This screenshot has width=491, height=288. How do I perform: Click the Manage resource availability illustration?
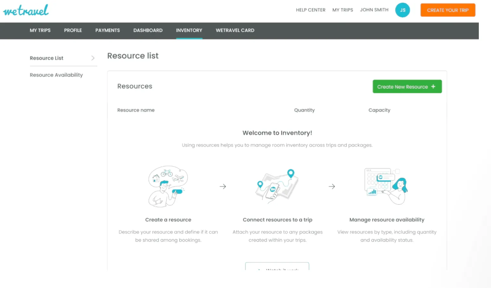tap(386, 186)
